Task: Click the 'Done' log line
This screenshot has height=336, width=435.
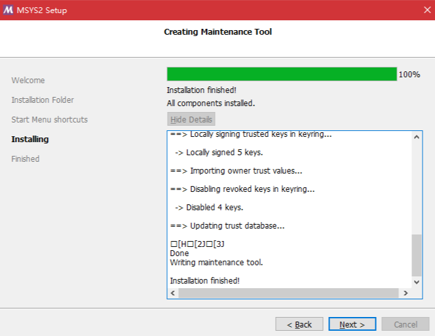Action: pos(180,253)
